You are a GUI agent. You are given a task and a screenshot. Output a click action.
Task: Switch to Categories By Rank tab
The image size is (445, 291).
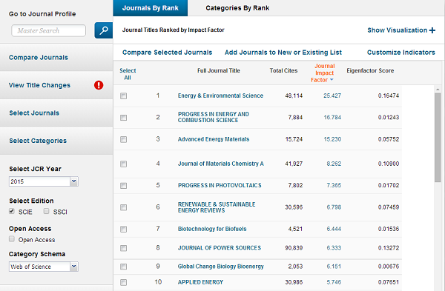click(237, 8)
